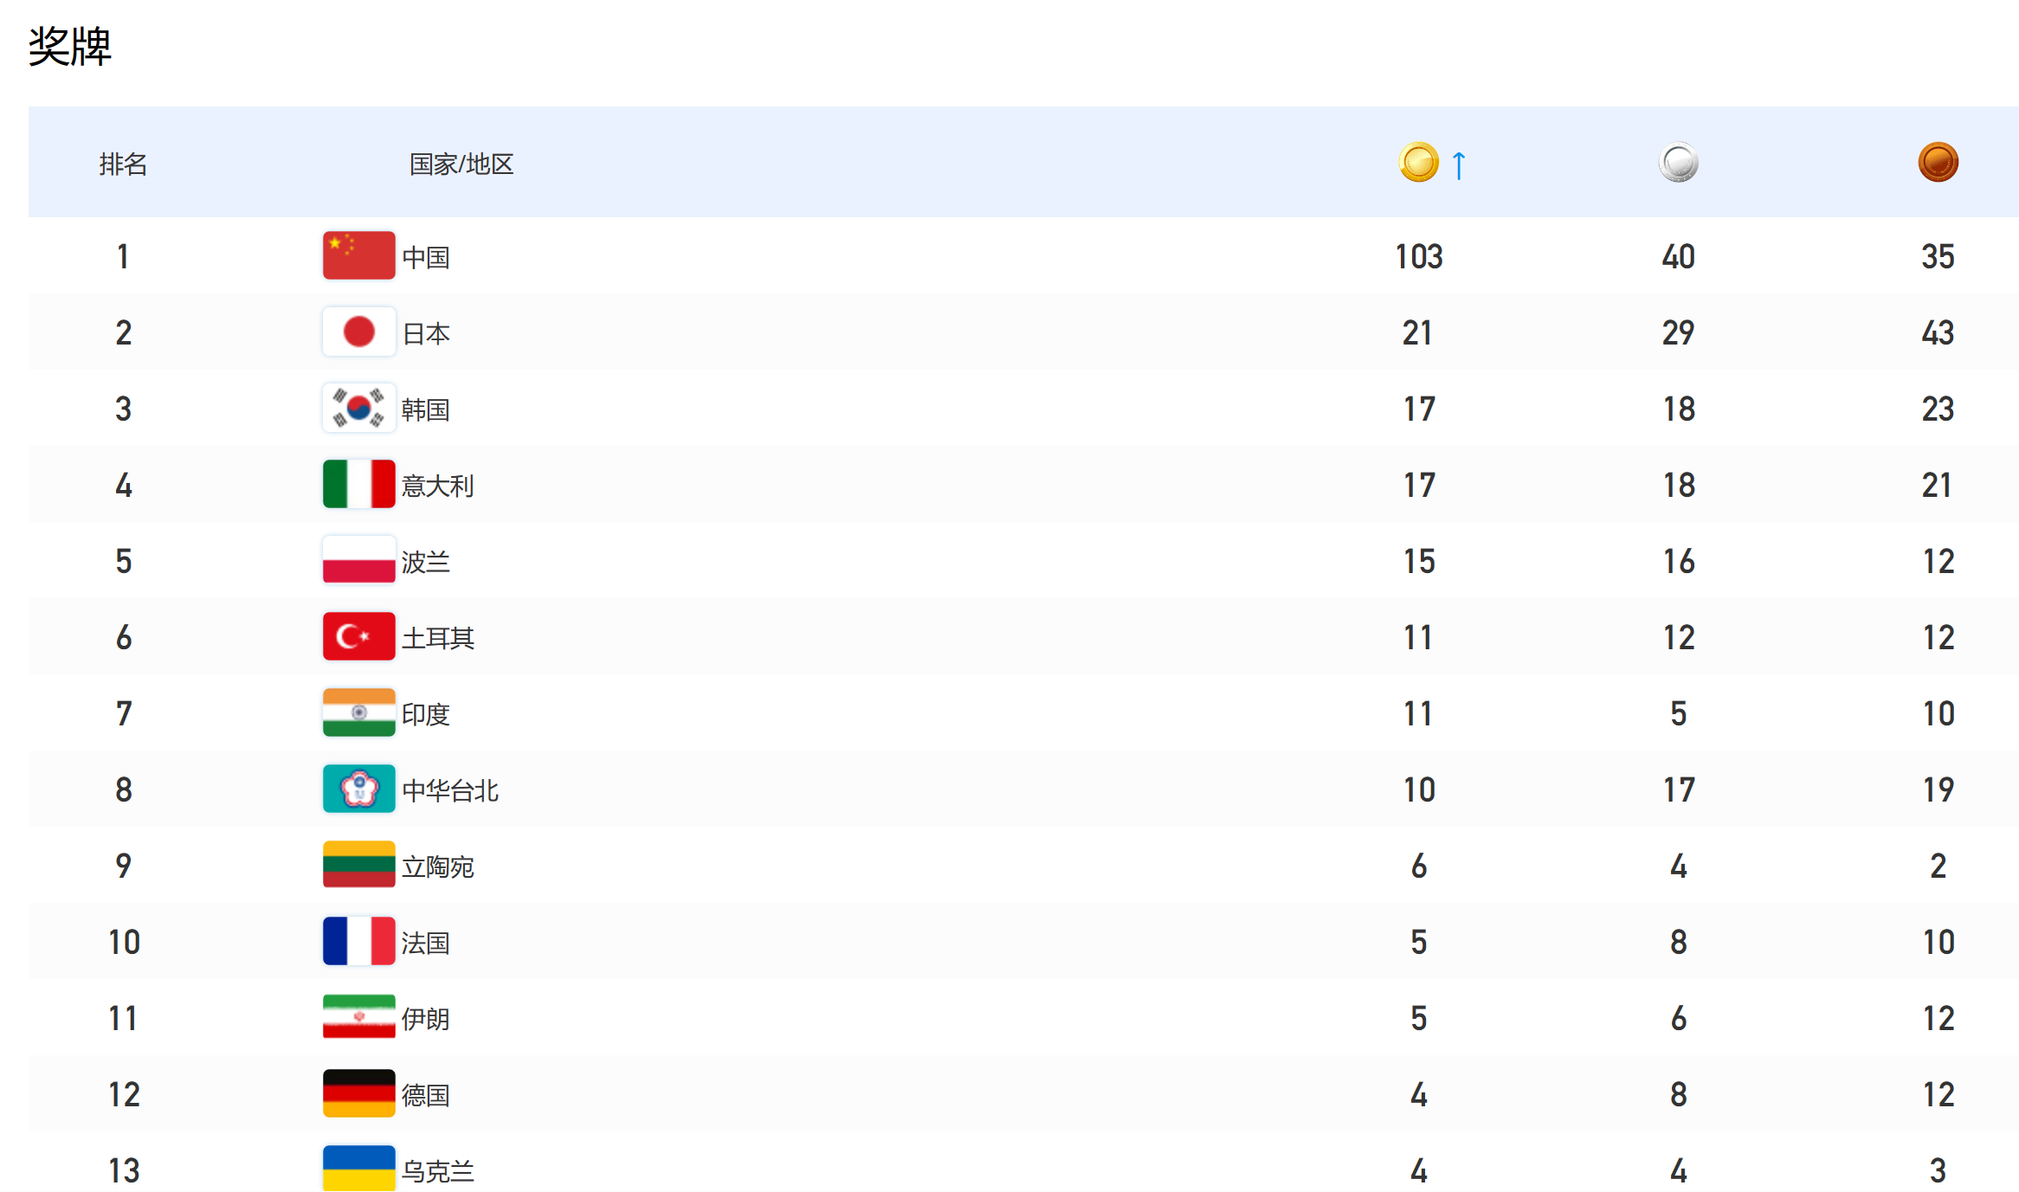The image size is (2019, 1192).
Task: Click the Turkey flag icon
Action: [x=358, y=636]
